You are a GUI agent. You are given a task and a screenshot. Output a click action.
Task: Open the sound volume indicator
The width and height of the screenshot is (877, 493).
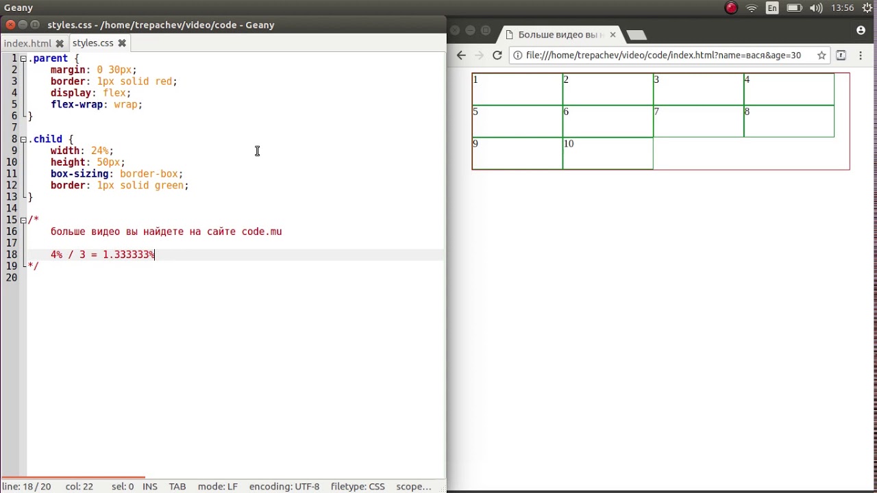817,8
